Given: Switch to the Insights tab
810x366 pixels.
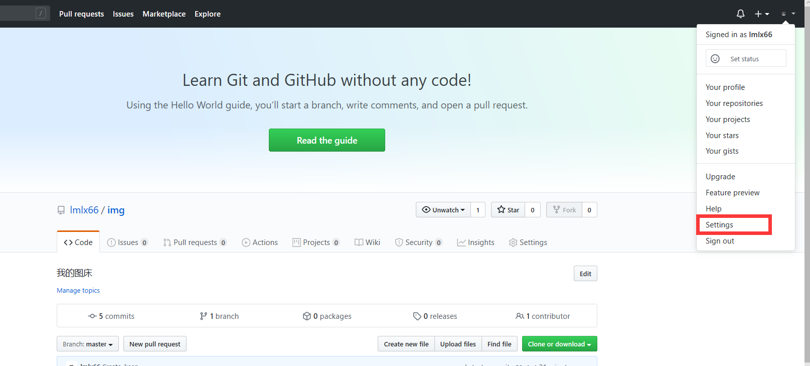Looking at the screenshot, I should [x=475, y=242].
